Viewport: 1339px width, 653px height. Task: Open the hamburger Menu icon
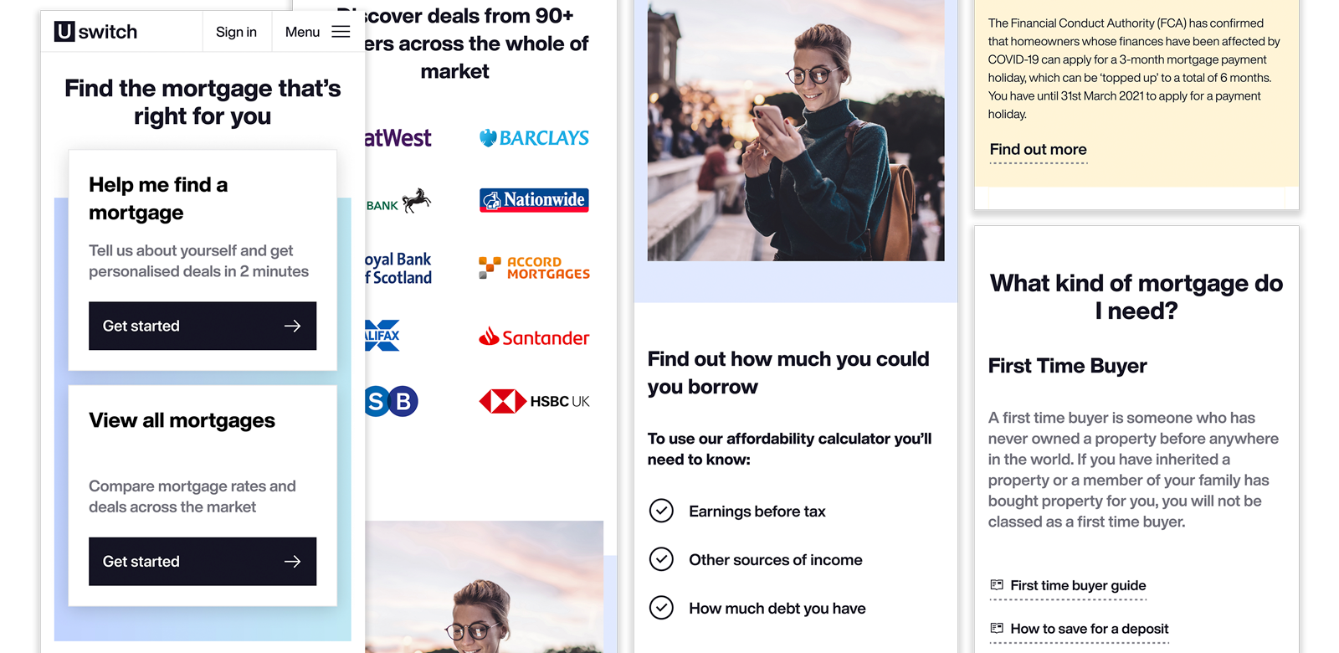click(341, 32)
